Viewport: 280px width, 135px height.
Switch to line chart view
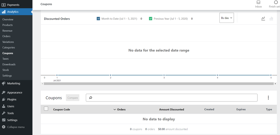click(x=263, y=19)
